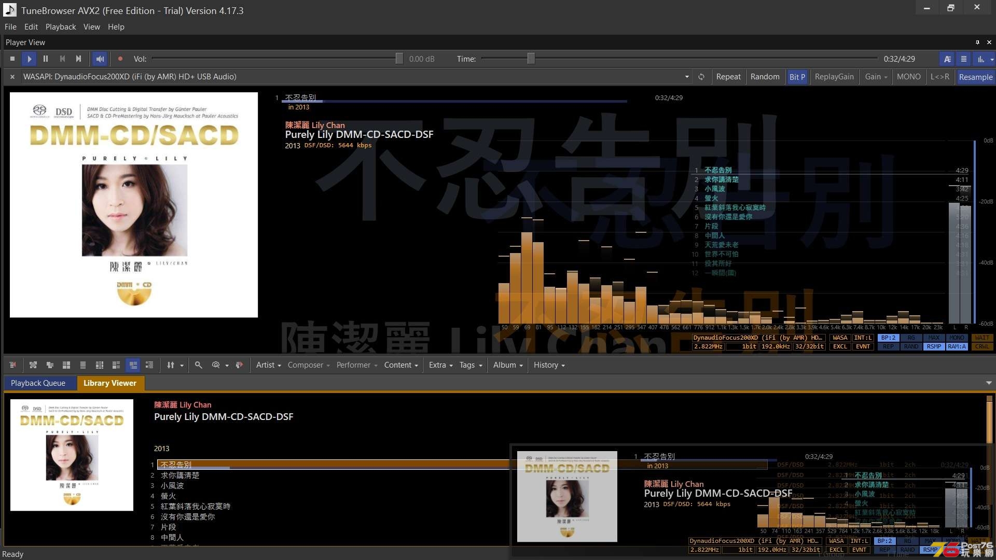The width and height of the screenshot is (996, 560).
Task: Select the four-tile grid view icon
Action: click(x=66, y=365)
